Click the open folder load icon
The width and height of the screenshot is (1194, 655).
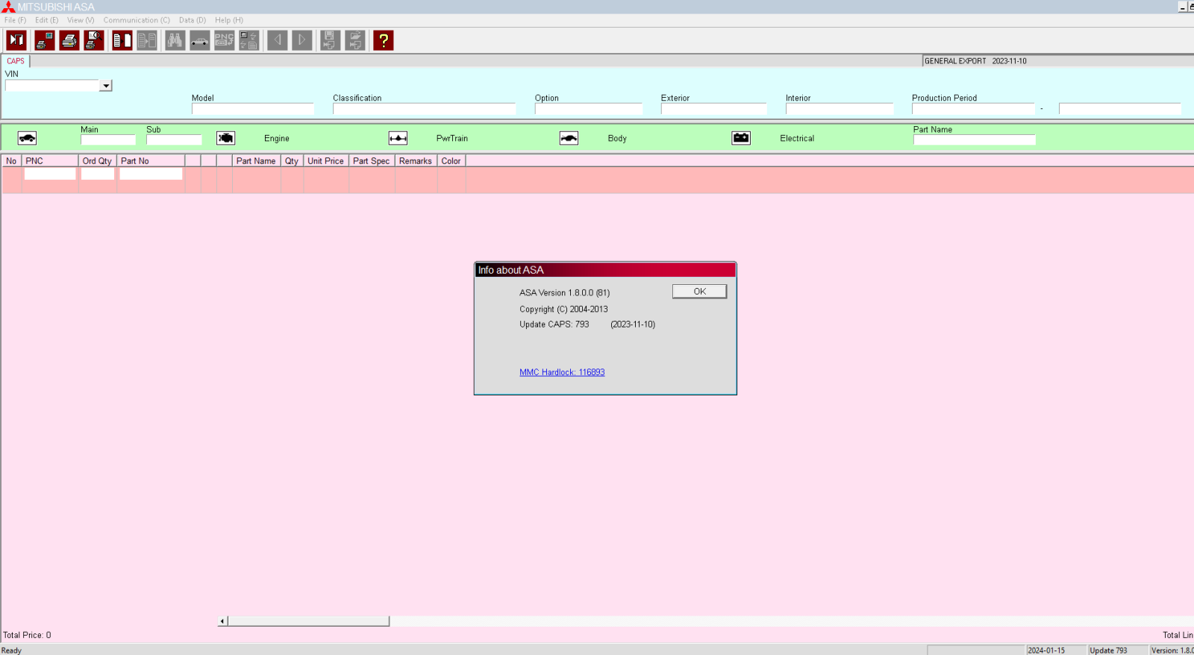(x=355, y=40)
